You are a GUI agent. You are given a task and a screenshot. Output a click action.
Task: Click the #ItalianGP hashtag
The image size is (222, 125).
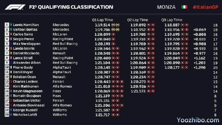click(x=206, y=7)
